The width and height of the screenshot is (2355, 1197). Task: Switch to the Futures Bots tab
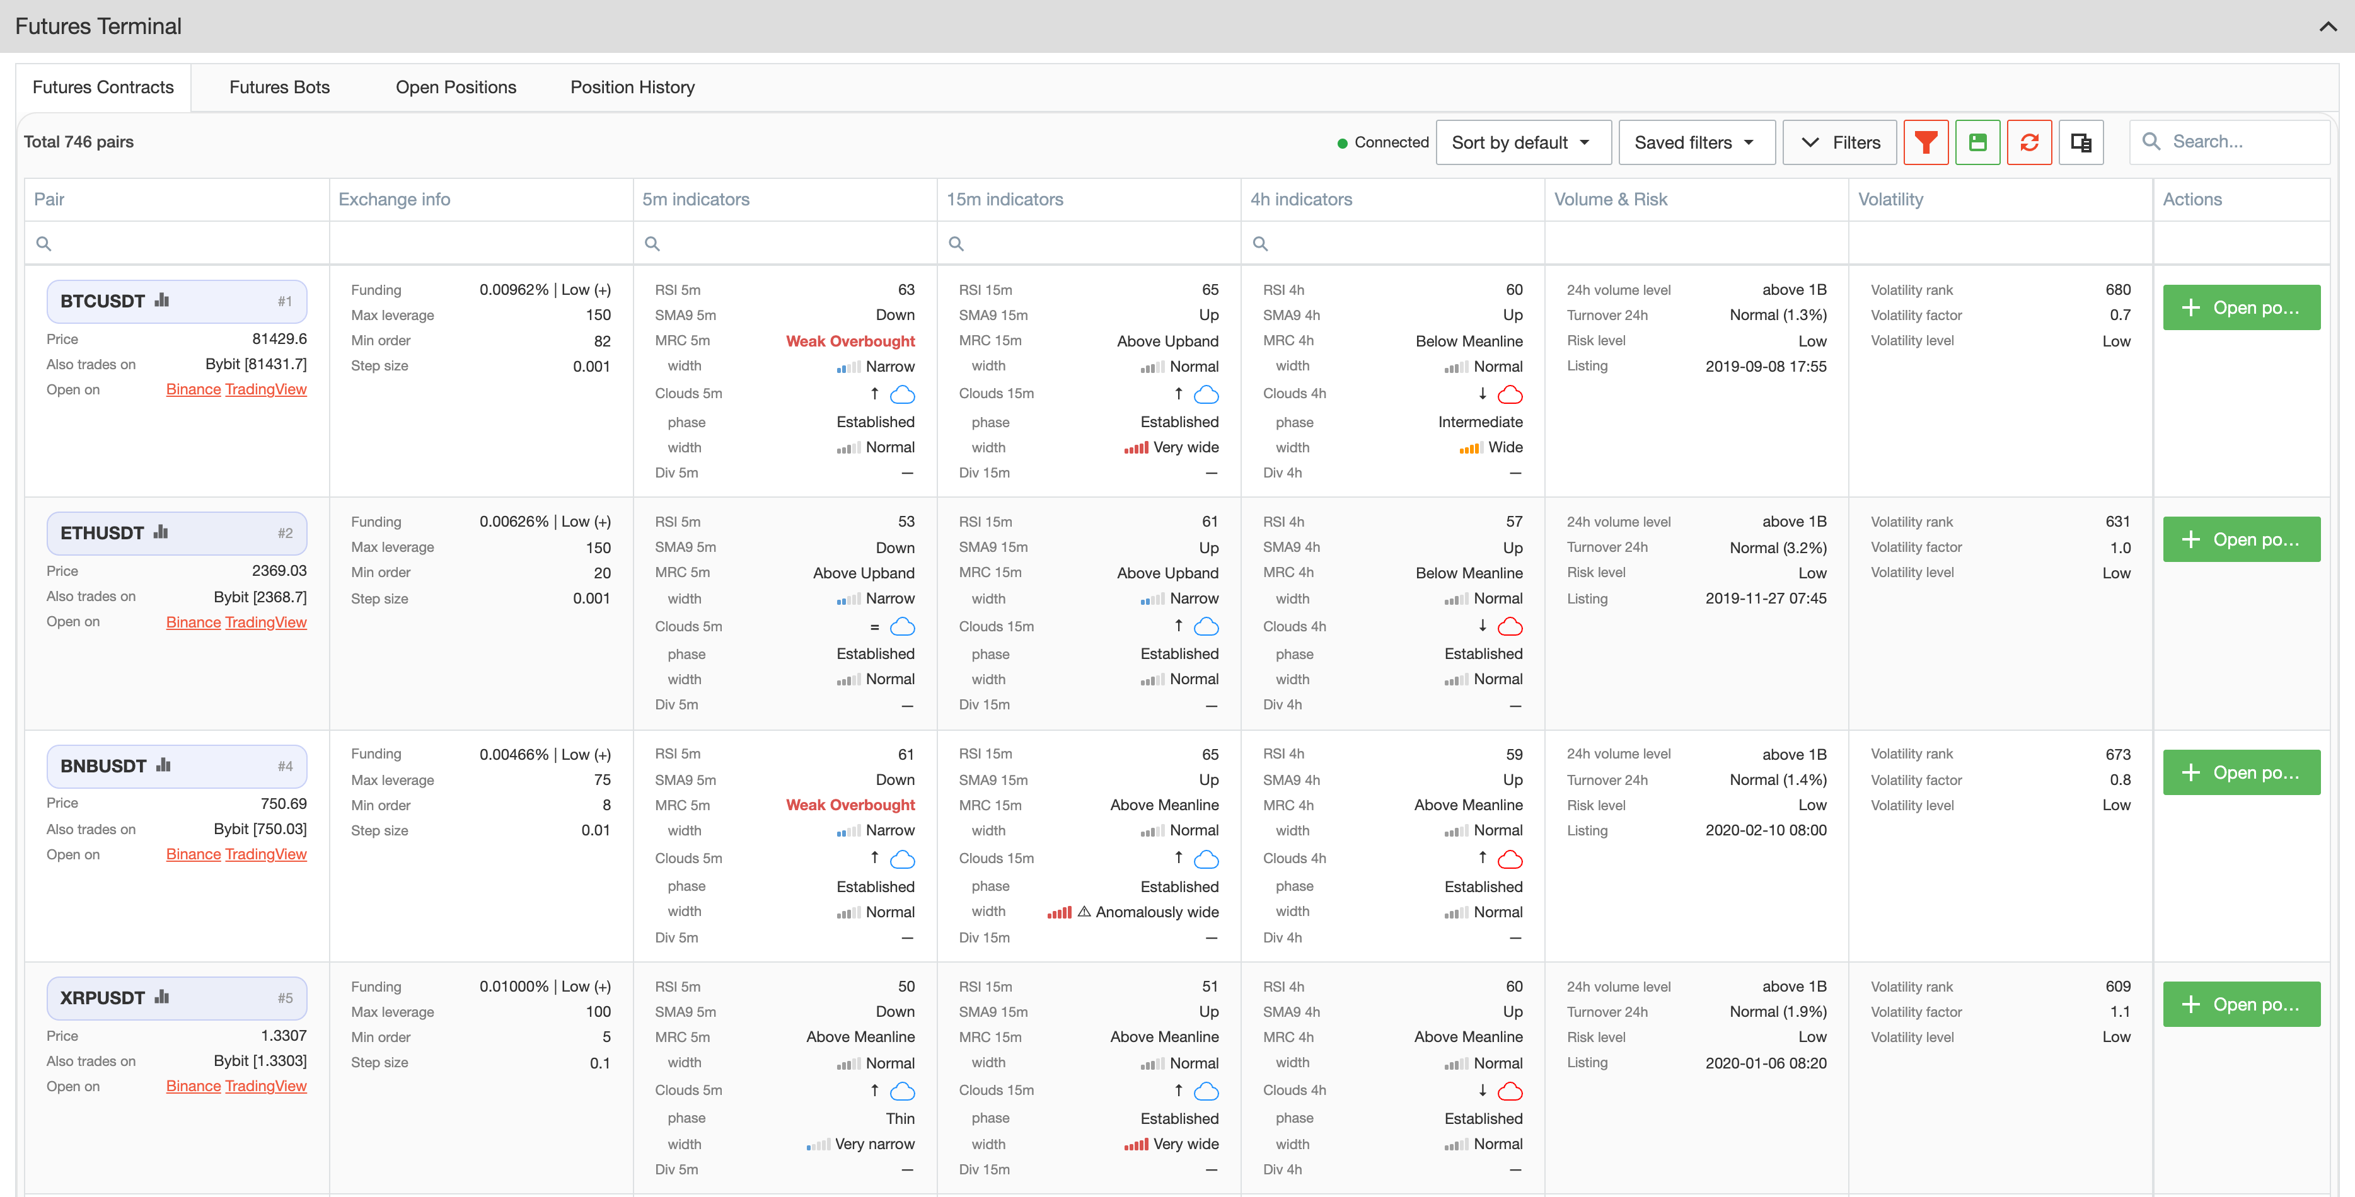280,88
